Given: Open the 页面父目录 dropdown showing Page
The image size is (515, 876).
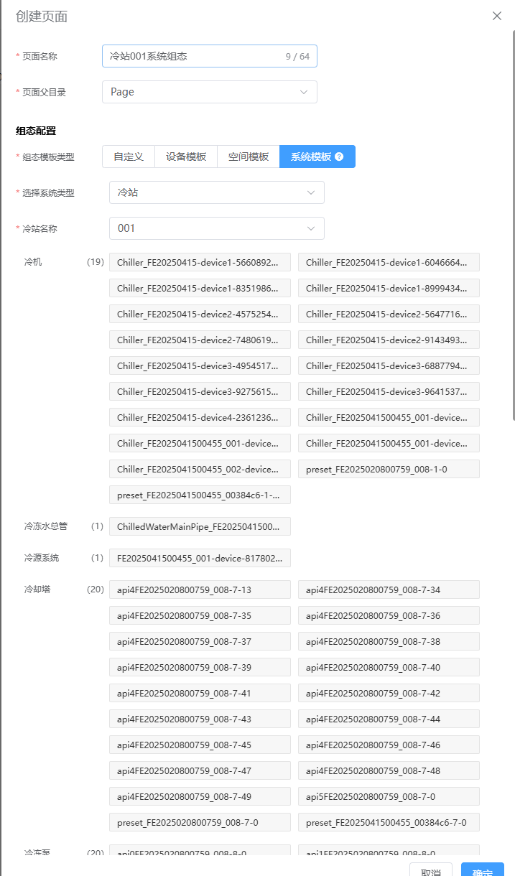Looking at the screenshot, I should pos(210,92).
